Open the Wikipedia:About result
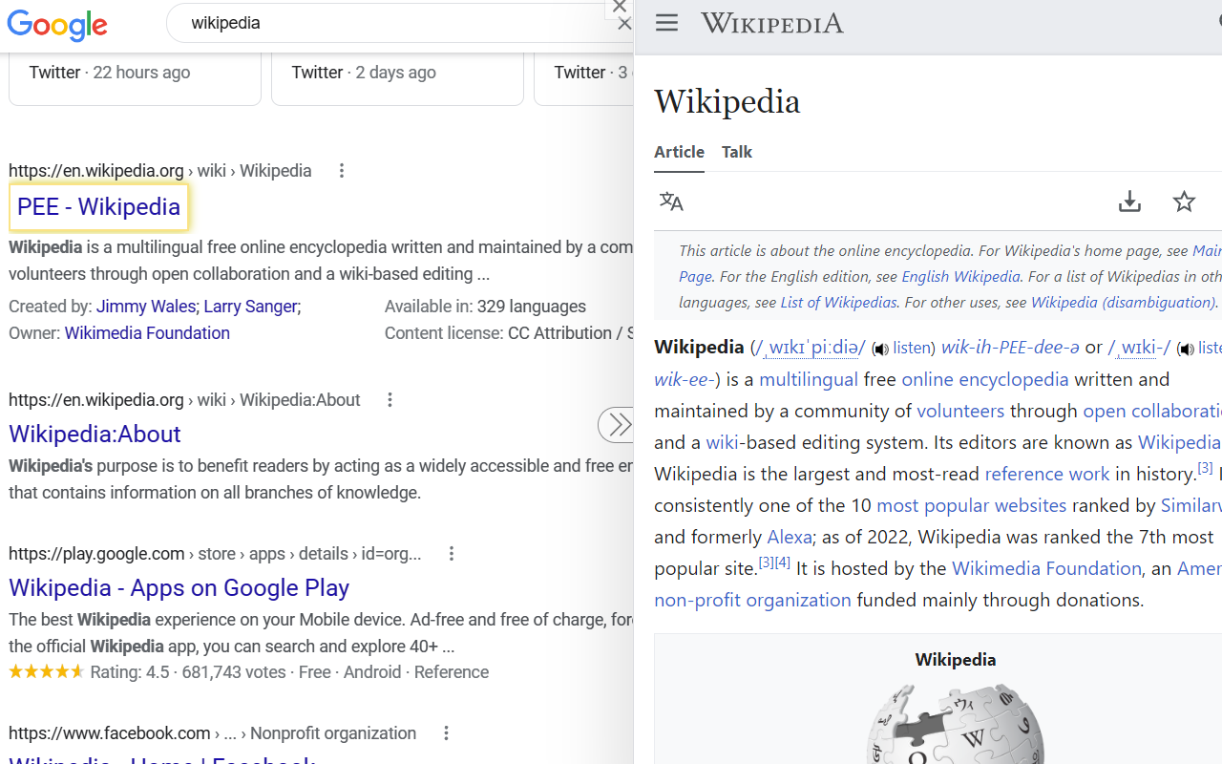This screenshot has height=764, width=1222. pyautogui.click(x=95, y=434)
